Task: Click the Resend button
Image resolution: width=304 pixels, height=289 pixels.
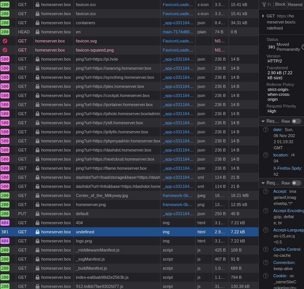Action: click(x=295, y=4)
